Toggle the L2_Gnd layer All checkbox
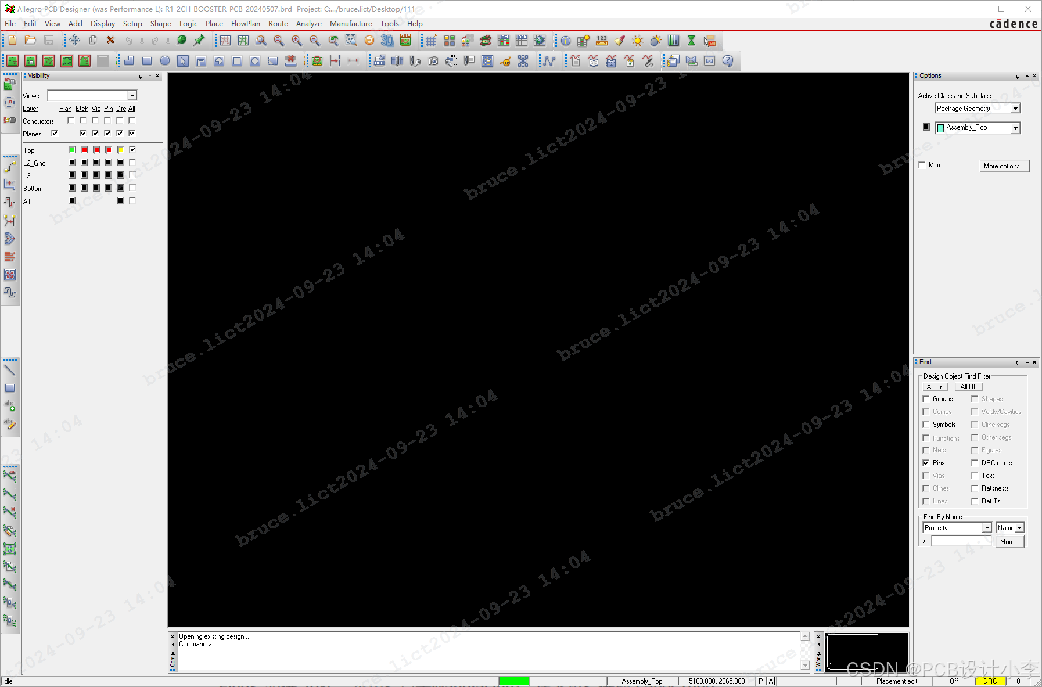Screen dimensions: 1042x687 tap(132, 163)
